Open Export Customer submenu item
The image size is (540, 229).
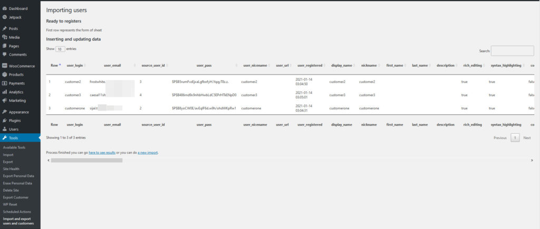(x=15, y=197)
